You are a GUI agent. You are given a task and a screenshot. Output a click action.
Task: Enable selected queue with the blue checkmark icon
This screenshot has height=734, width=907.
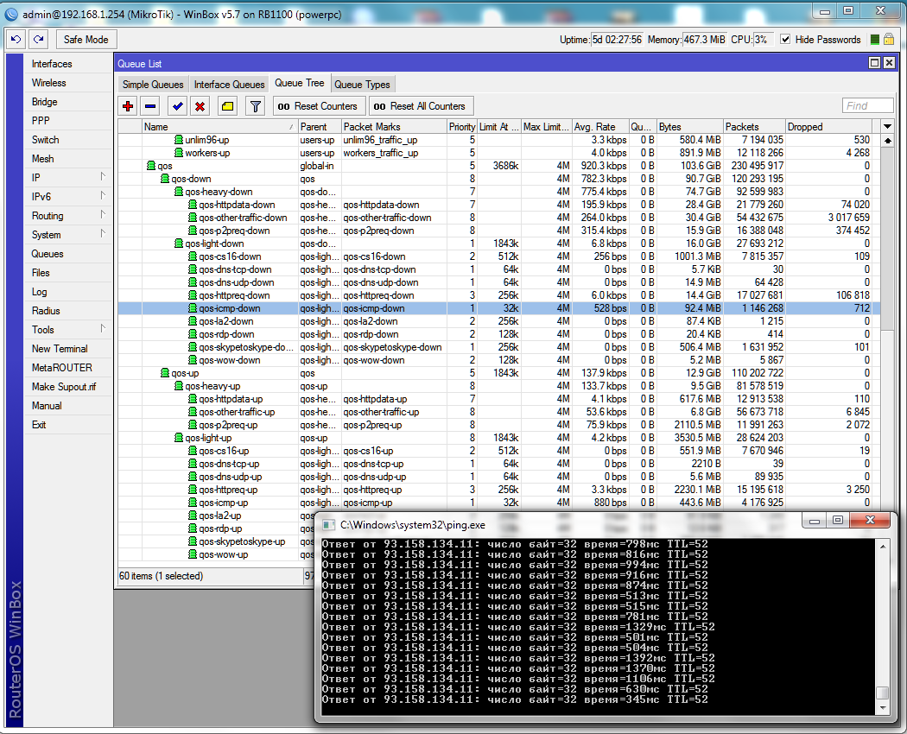pyautogui.click(x=177, y=105)
